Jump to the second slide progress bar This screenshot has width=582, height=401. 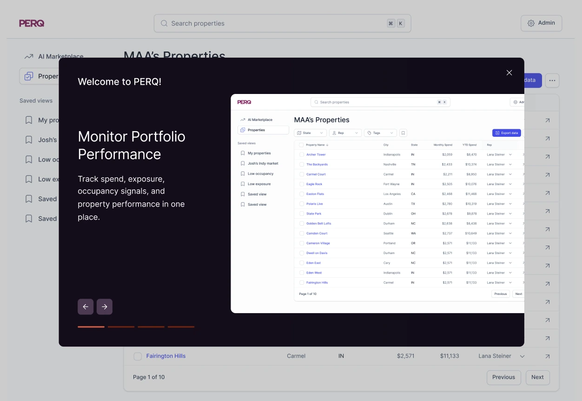121,327
